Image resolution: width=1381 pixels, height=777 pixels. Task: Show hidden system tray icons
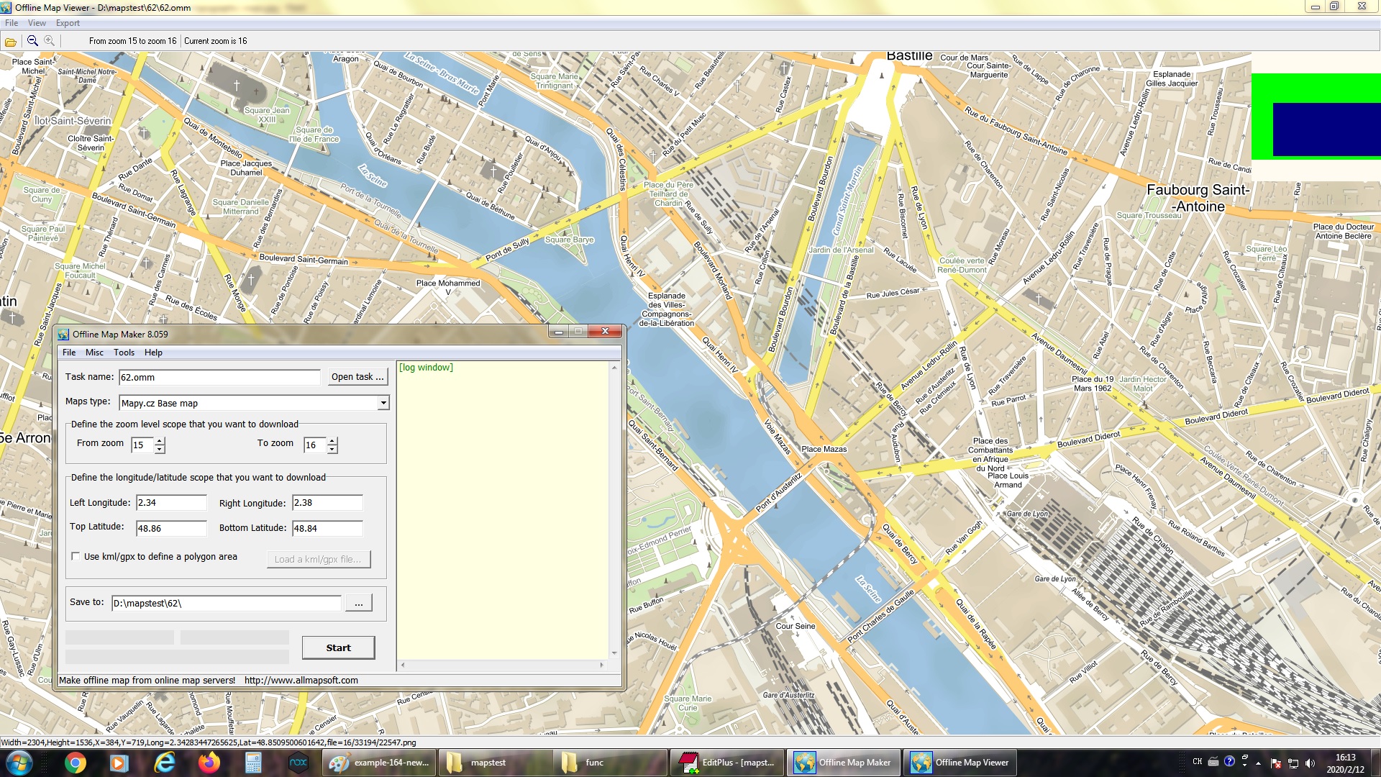coord(1258,763)
